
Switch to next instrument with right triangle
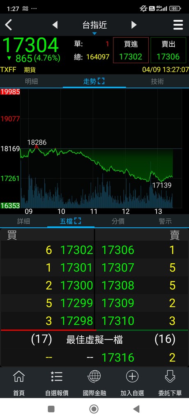(x=134, y=25)
